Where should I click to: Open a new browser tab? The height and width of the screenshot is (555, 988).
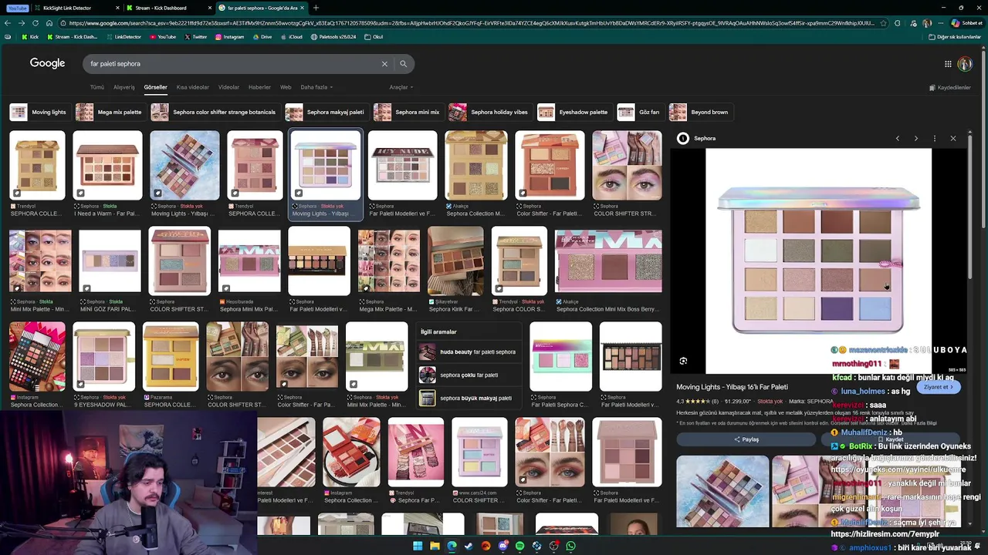point(316,8)
